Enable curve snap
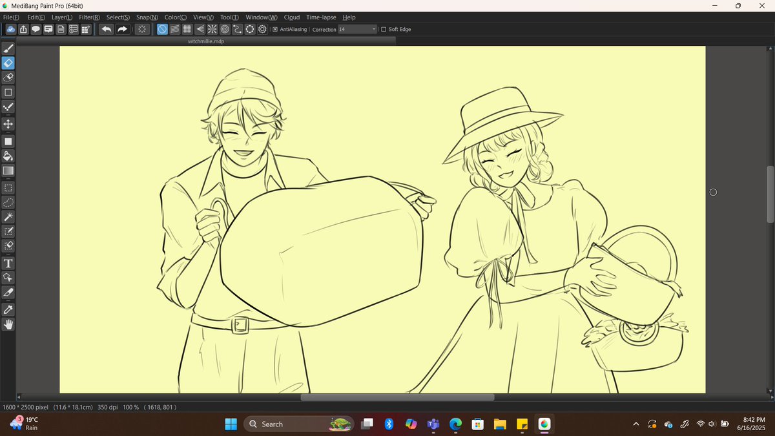This screenshot has height=436, width=775. [237, 29]
